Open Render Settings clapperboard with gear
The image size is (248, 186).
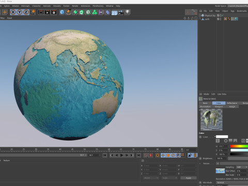[54, 12]
